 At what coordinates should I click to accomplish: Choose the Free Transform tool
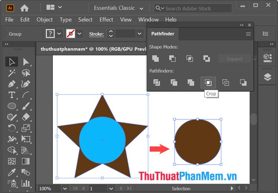(26, 139)
